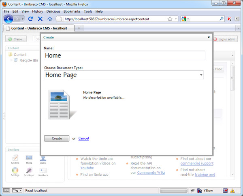Open a new browser tab

click(x=79, y=28)
